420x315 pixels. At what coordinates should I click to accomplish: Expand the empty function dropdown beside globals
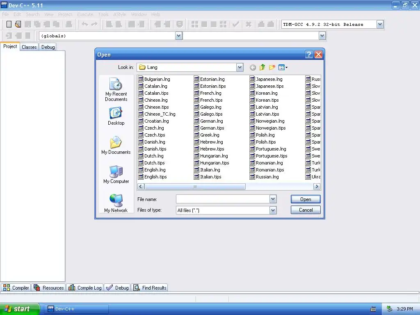coord(322,36)
